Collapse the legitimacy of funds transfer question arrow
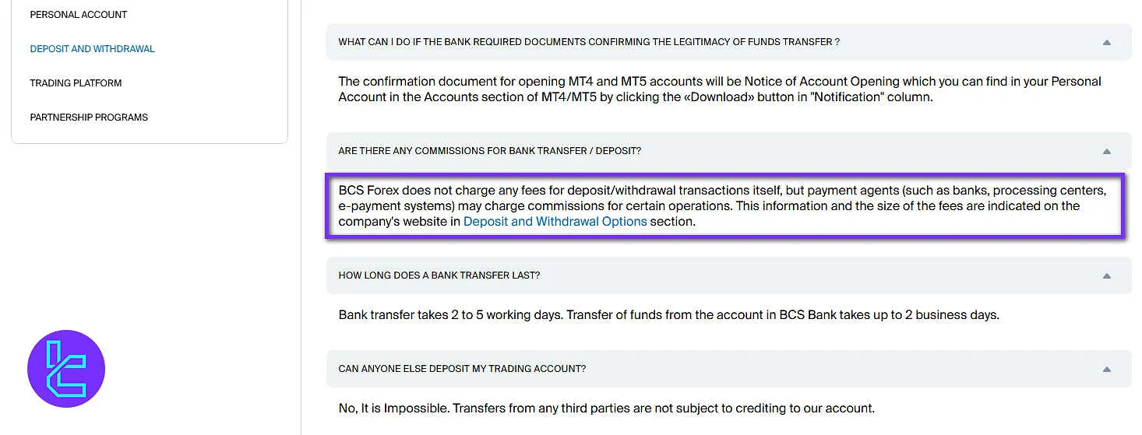 [1106, 42]
